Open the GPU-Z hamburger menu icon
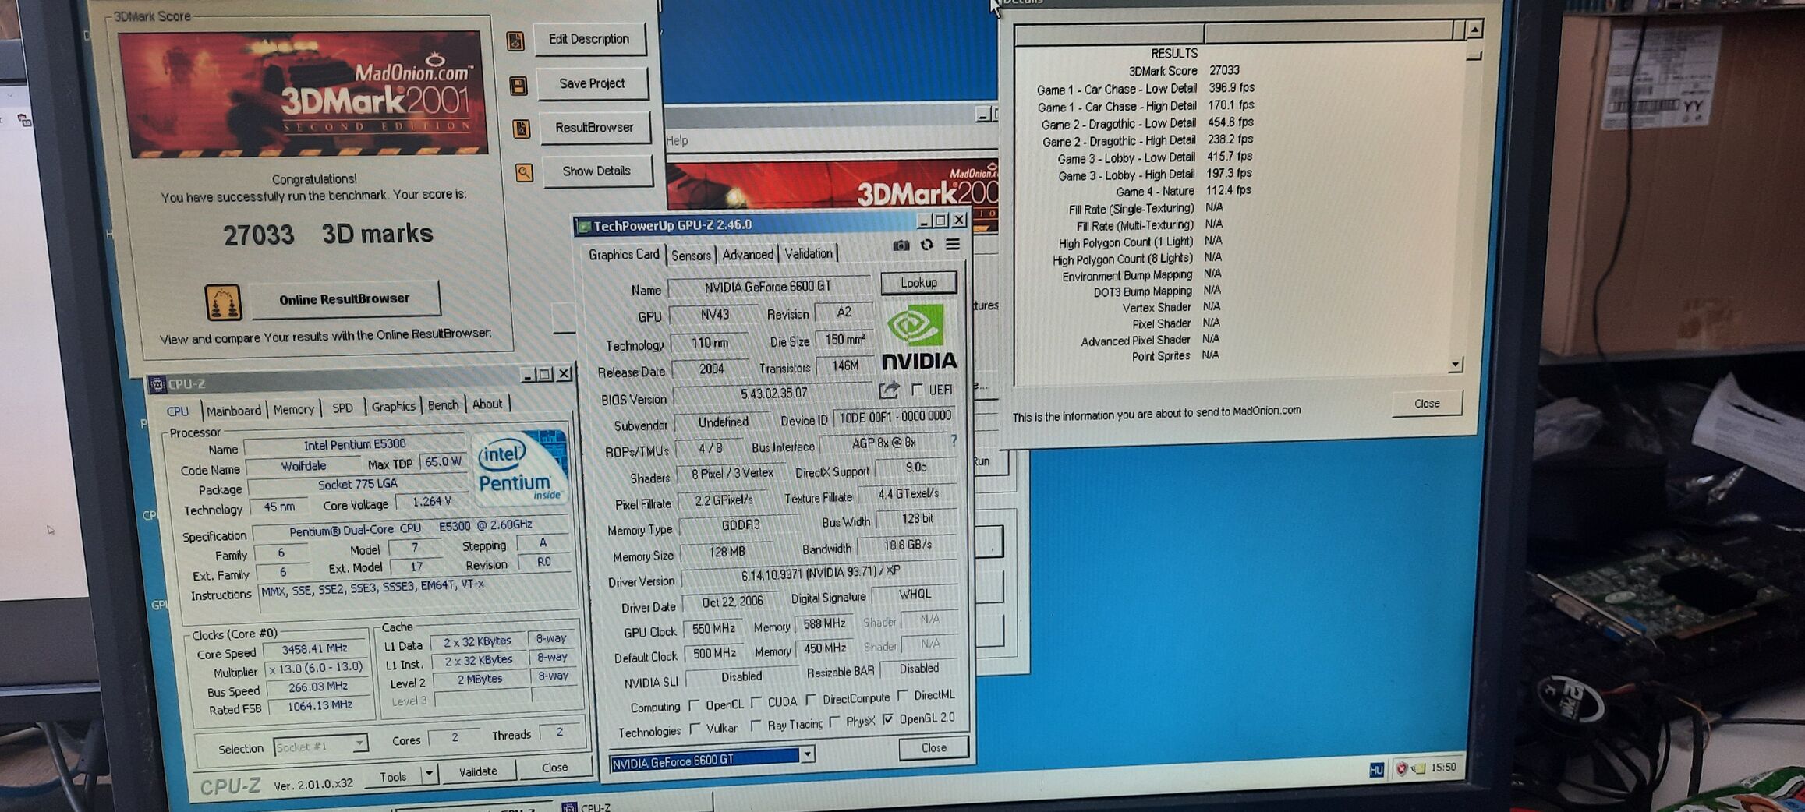The image size is (1805, 812). [x=953, y=244]
